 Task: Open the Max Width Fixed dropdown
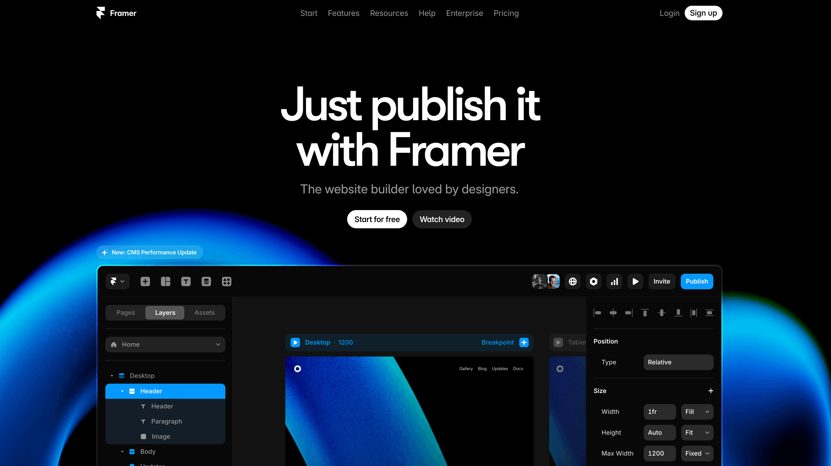click(697, 453)
